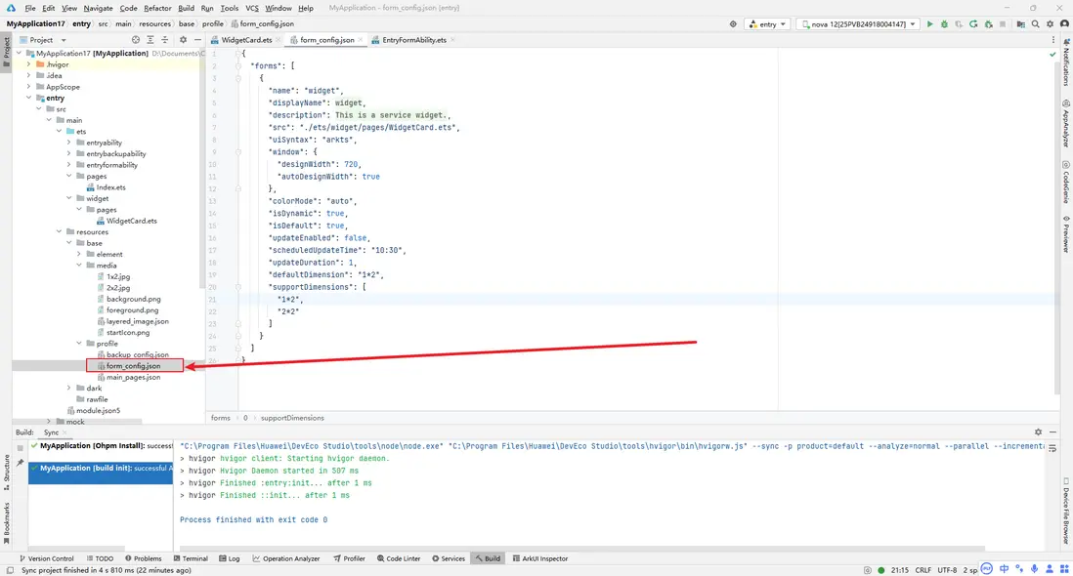Screen dimensions: 1073x576
Task: Click supportDimensions in the breadcrumb bar
Action: coord(292,418)
